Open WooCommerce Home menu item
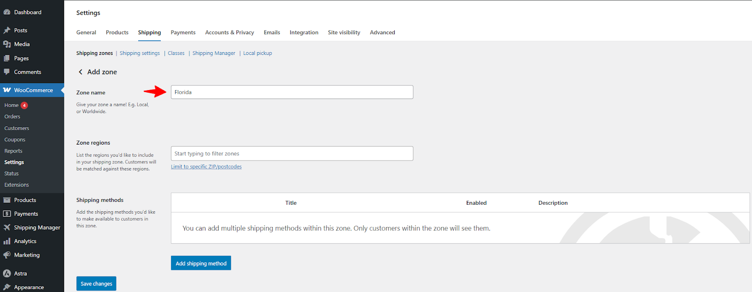 click(x=11, y=105)
